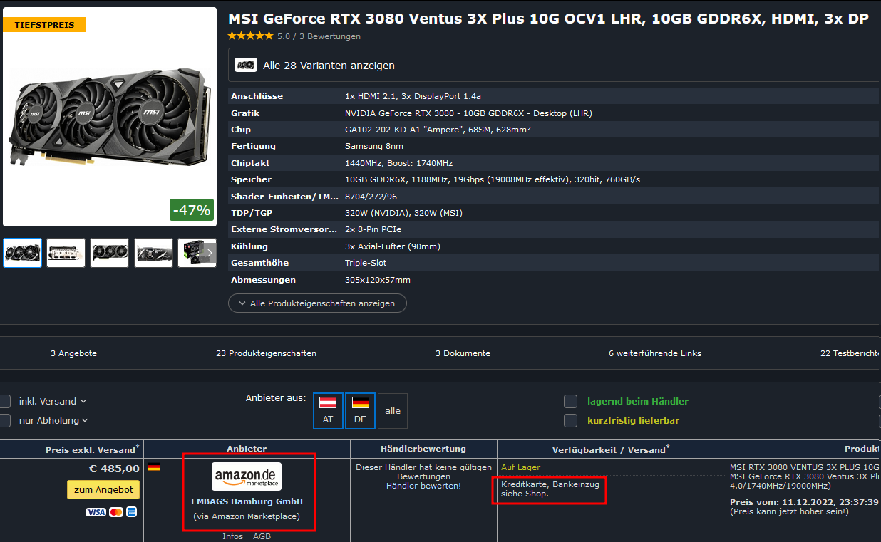
Task: Go to '23 Produkteigenschaften' tab
Action: click(266, 353)
